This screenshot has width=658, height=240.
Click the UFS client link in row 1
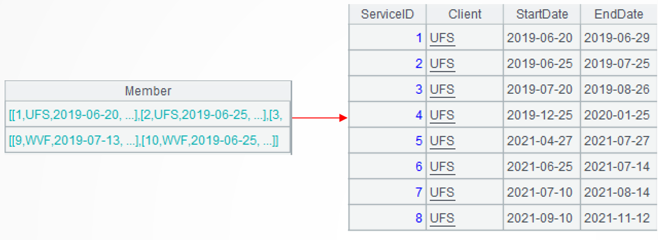pos(442,38)
